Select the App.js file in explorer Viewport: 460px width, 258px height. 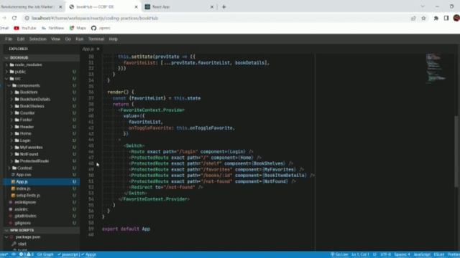[x=41, y=181]
